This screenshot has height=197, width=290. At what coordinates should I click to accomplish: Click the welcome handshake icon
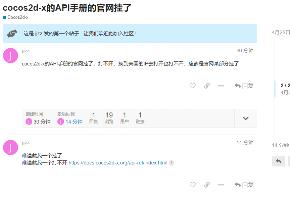pos(12,34)
